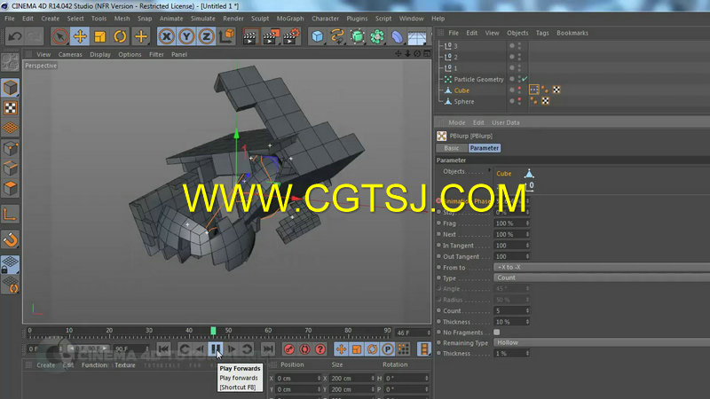Image resolution: width=710 pixels, height=399 pixels.
Task: Toggle Position keyframe recording icon
Action: [341, 349]
